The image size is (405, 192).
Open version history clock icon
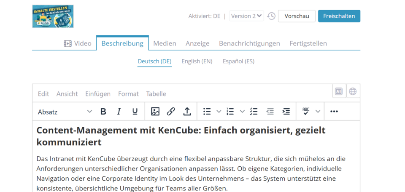pyautogui.click(x=271, y=16)
